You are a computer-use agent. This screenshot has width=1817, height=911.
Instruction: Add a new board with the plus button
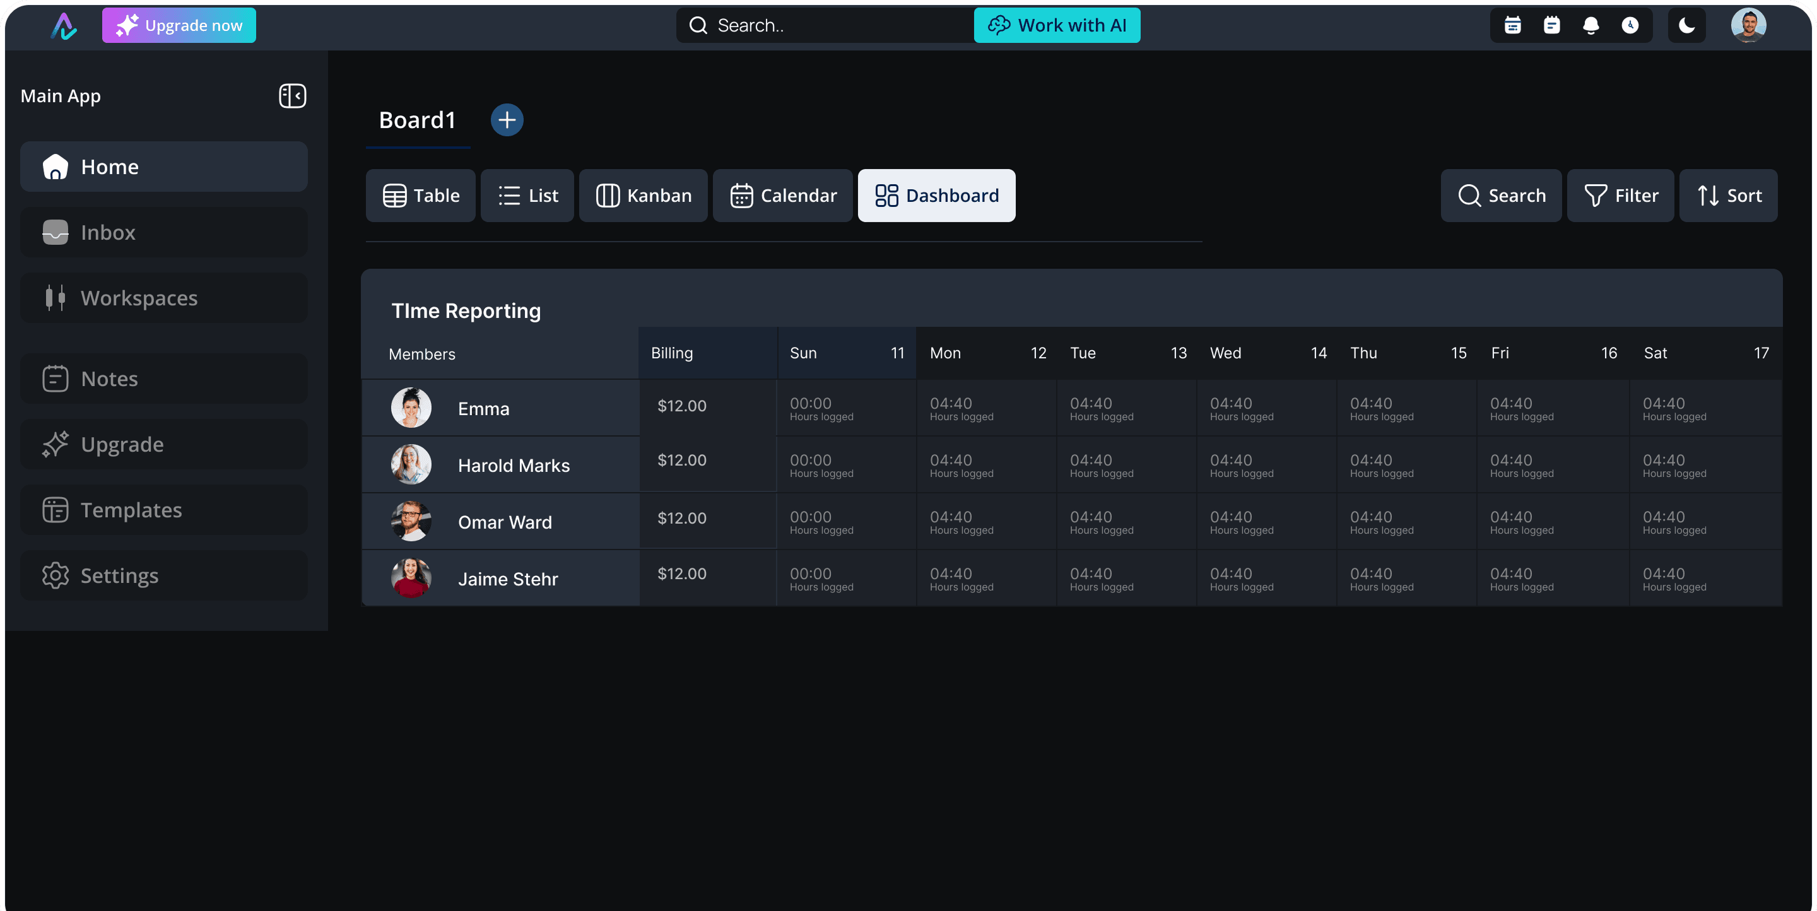pos(507,119)
